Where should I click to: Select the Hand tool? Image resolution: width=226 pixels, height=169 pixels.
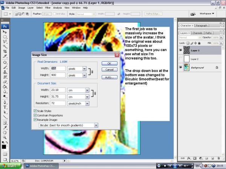click(5, 133)
